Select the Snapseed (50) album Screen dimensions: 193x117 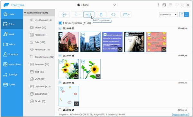tap(40, 64)
